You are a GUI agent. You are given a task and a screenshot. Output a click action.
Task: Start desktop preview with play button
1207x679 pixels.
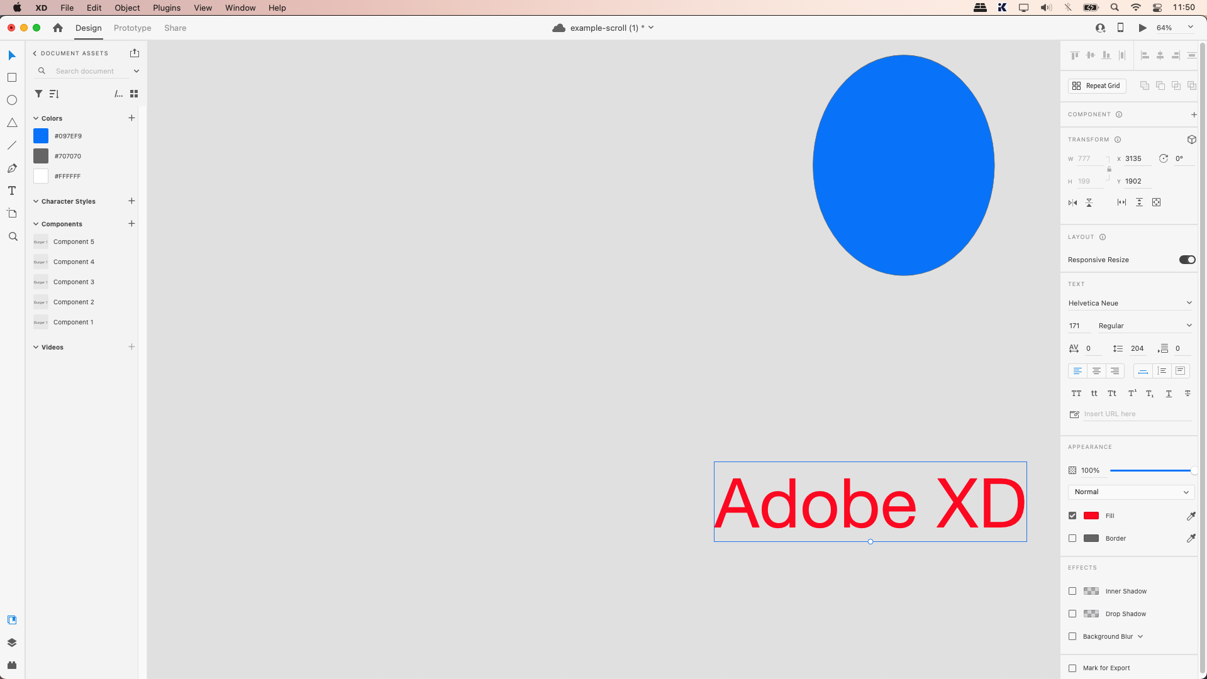(1143, 28)
